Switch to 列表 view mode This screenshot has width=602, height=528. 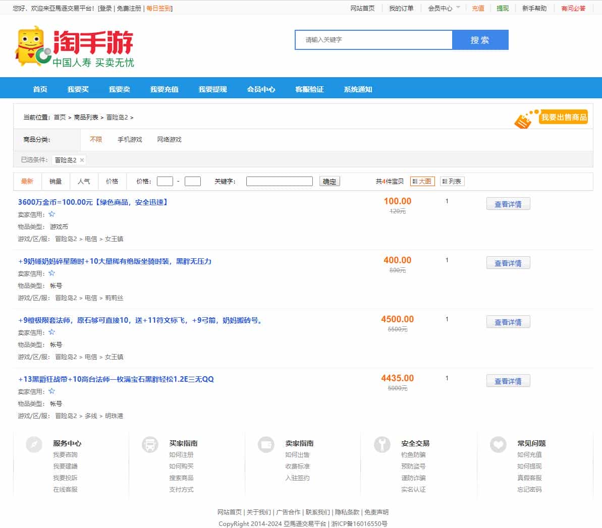(452, 181)
